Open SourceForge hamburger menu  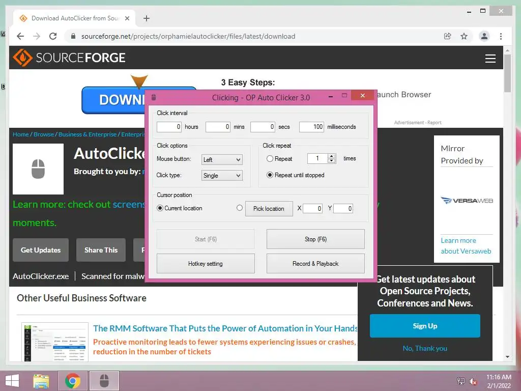click(490, 58)
